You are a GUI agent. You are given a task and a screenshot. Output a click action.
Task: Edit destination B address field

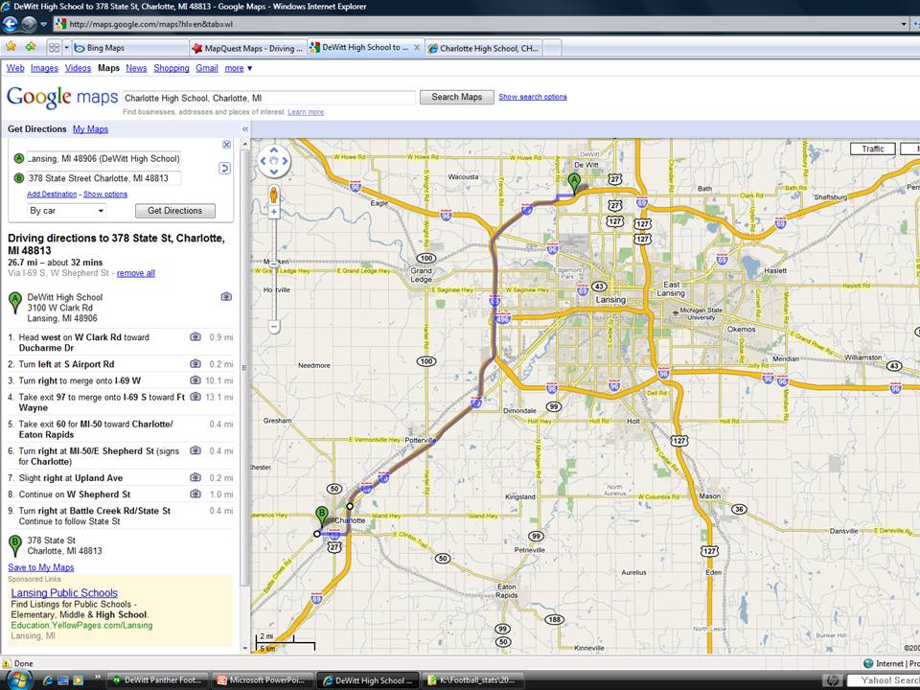tap(103, 178)
